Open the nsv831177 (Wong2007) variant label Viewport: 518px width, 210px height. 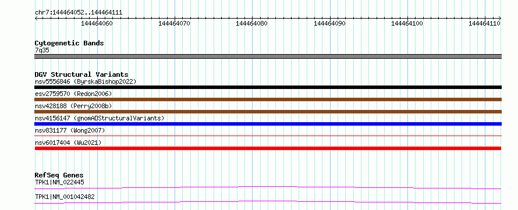pos(70,130)
